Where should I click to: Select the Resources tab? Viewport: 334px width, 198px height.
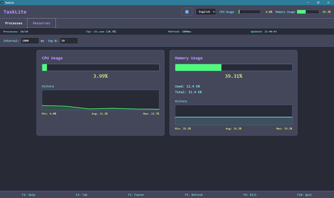tap(41, 23)
